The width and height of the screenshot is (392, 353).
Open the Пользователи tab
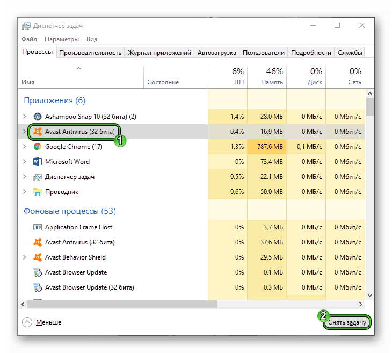(x=264, y=53)
